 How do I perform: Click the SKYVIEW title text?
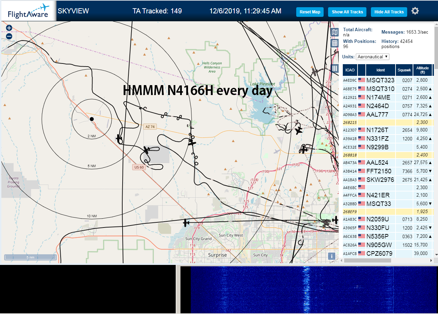point(73,11)
